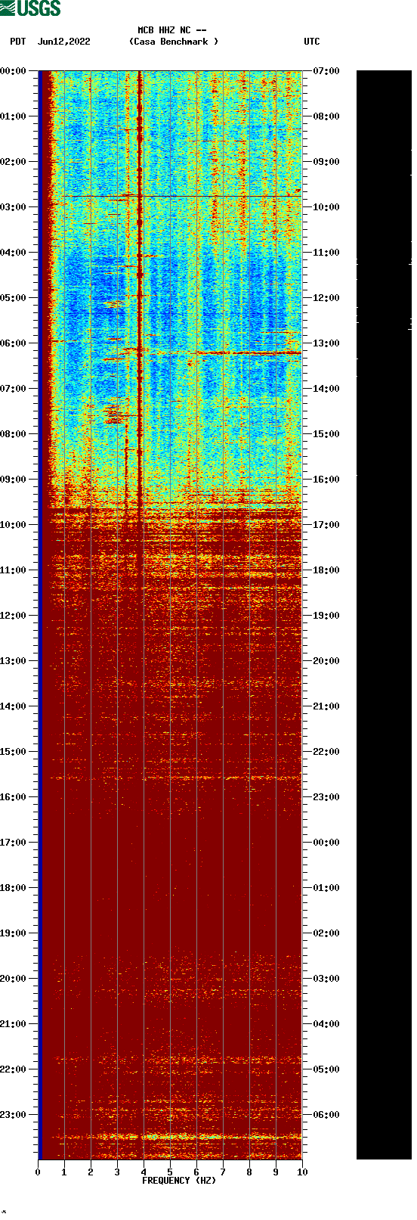The height and width of the screenshot is (1220, 417).
Task: Click frequency axis tick "5"
Action: 170,1172
